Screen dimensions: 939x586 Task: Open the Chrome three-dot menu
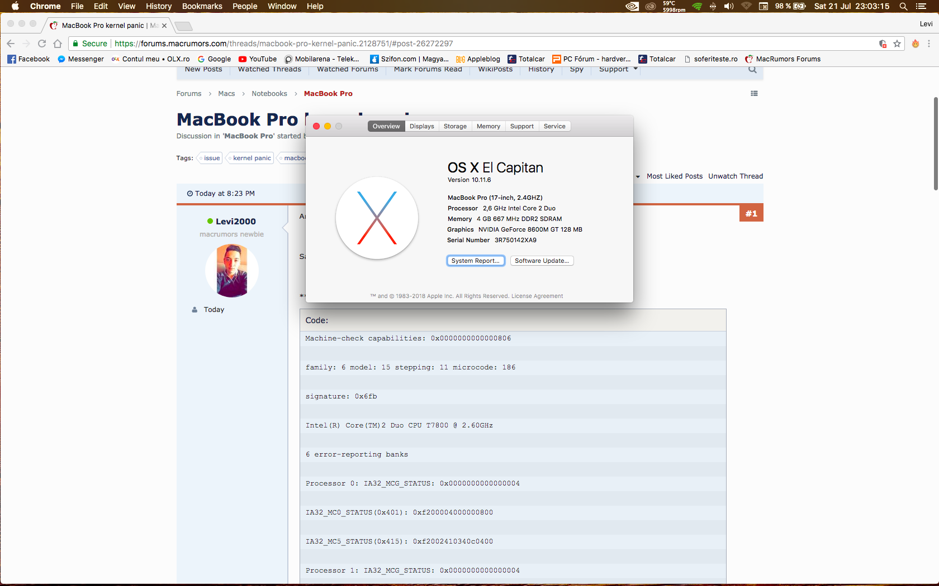click(x=929, y=44)
